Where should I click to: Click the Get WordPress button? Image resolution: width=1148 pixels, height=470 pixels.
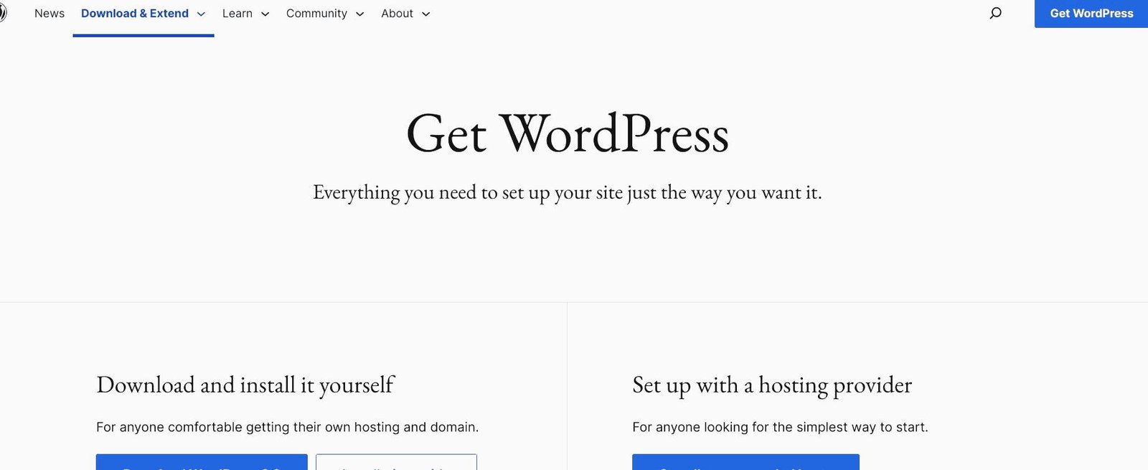(x=1091, y=14)
